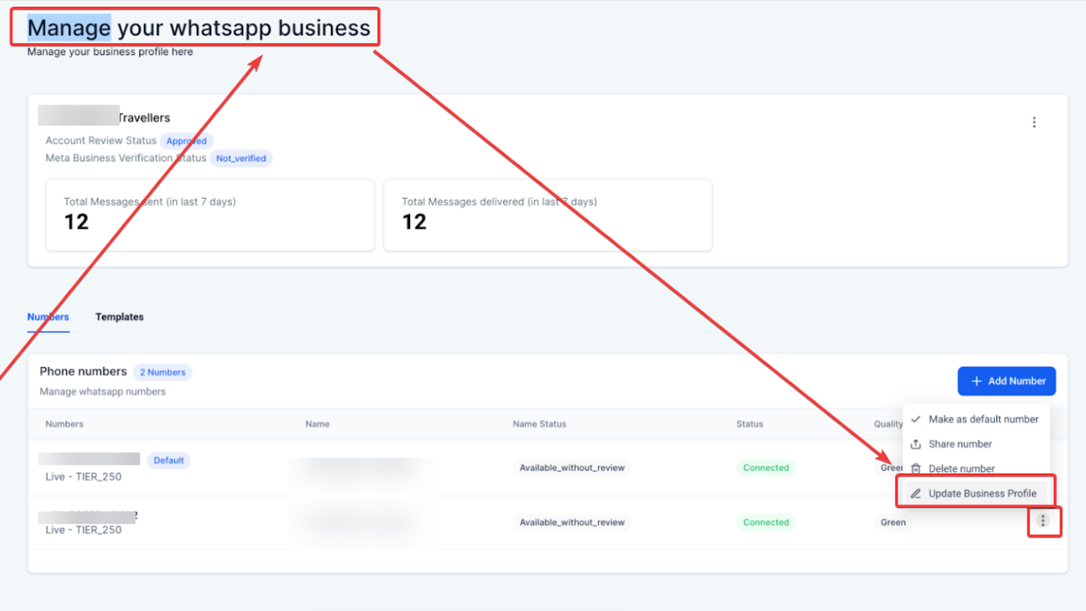Click the Name Status column header
The height and width of the screenshot is (611, 1086).
pos(539,424)
